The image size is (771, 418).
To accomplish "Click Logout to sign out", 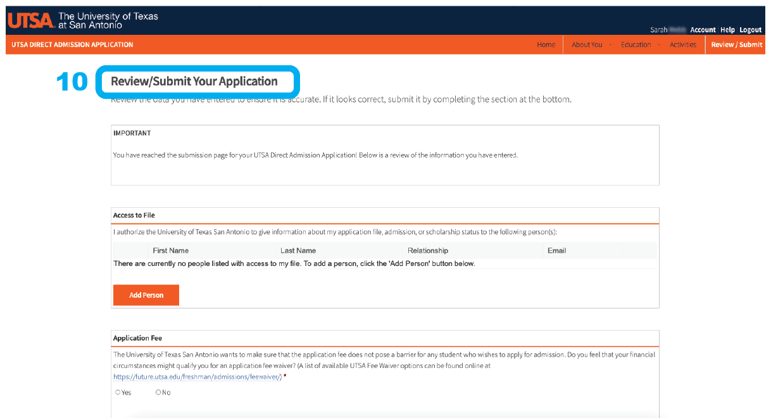I will coord(749,30).
